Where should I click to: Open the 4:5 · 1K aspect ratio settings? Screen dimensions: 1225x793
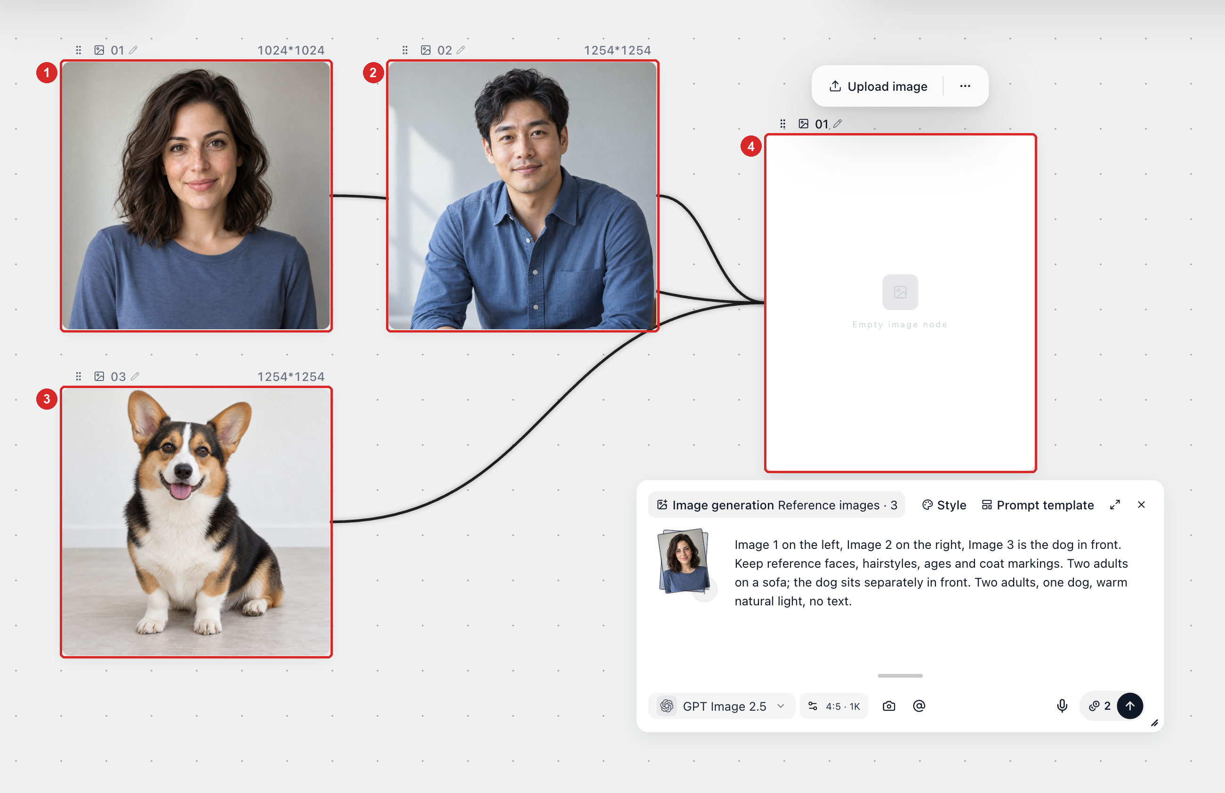coord(834,706)
